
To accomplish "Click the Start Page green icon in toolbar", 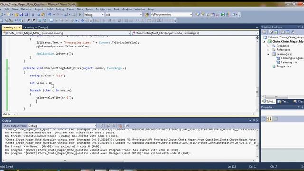I will coord(223,15).
